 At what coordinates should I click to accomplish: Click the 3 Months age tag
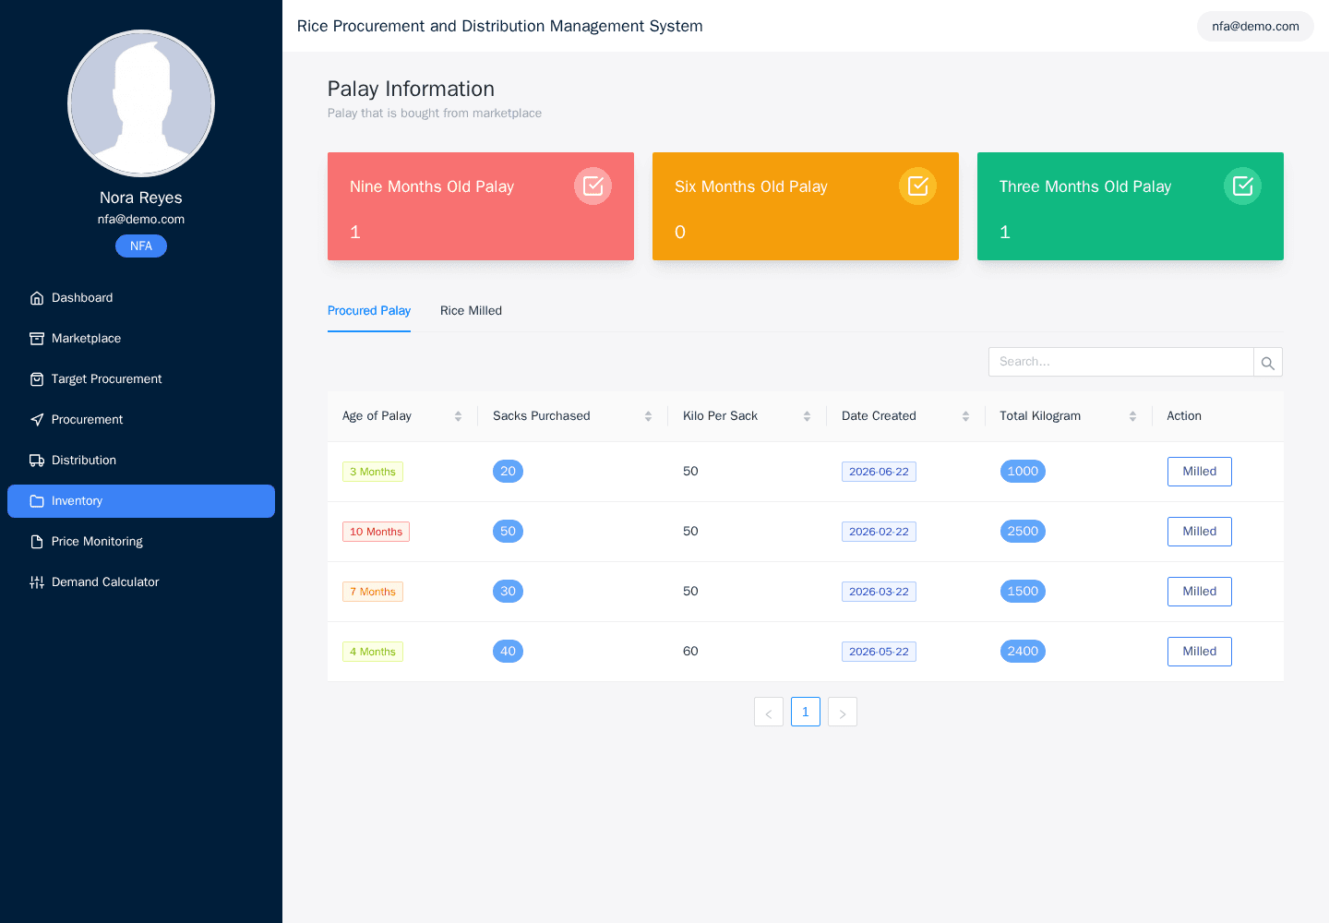coord(373,472)
